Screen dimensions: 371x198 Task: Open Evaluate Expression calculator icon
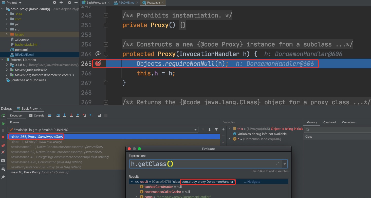tap(99, 115)
